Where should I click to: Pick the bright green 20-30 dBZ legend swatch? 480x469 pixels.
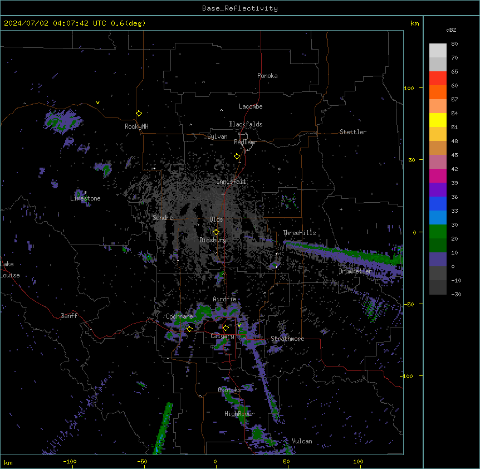(438, 232)
